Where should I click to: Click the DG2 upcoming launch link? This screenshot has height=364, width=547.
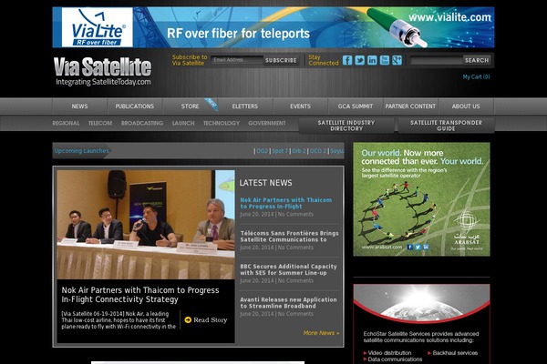262,151
